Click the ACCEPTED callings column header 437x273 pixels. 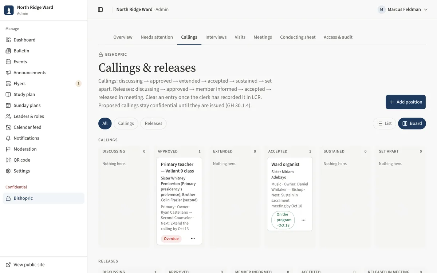(x=278, y=151)
